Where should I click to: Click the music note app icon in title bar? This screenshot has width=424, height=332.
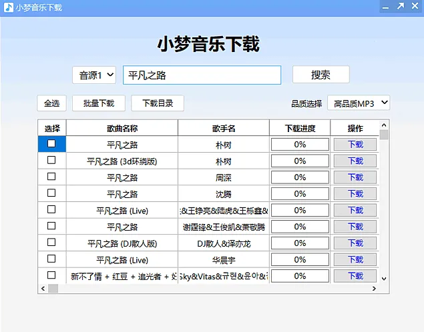(9, 7)
